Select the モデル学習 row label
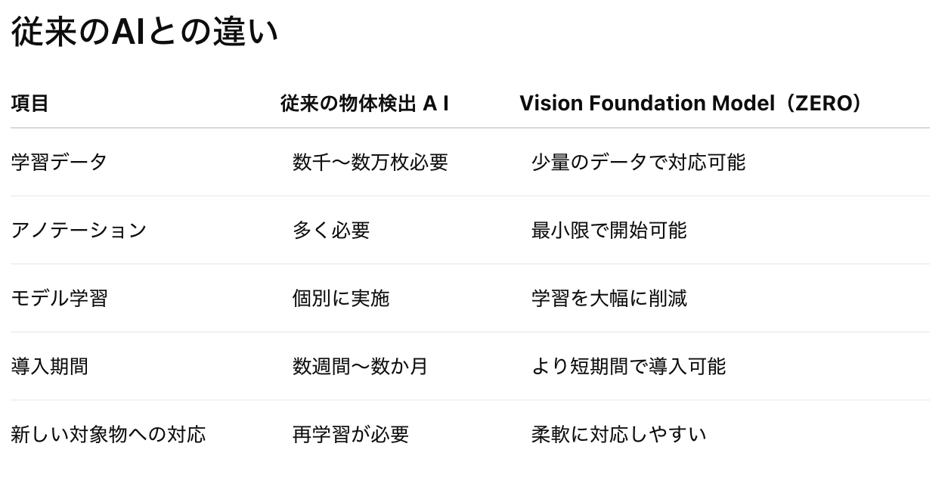Viewport: 948px width, 493px height. coord(59,298)
